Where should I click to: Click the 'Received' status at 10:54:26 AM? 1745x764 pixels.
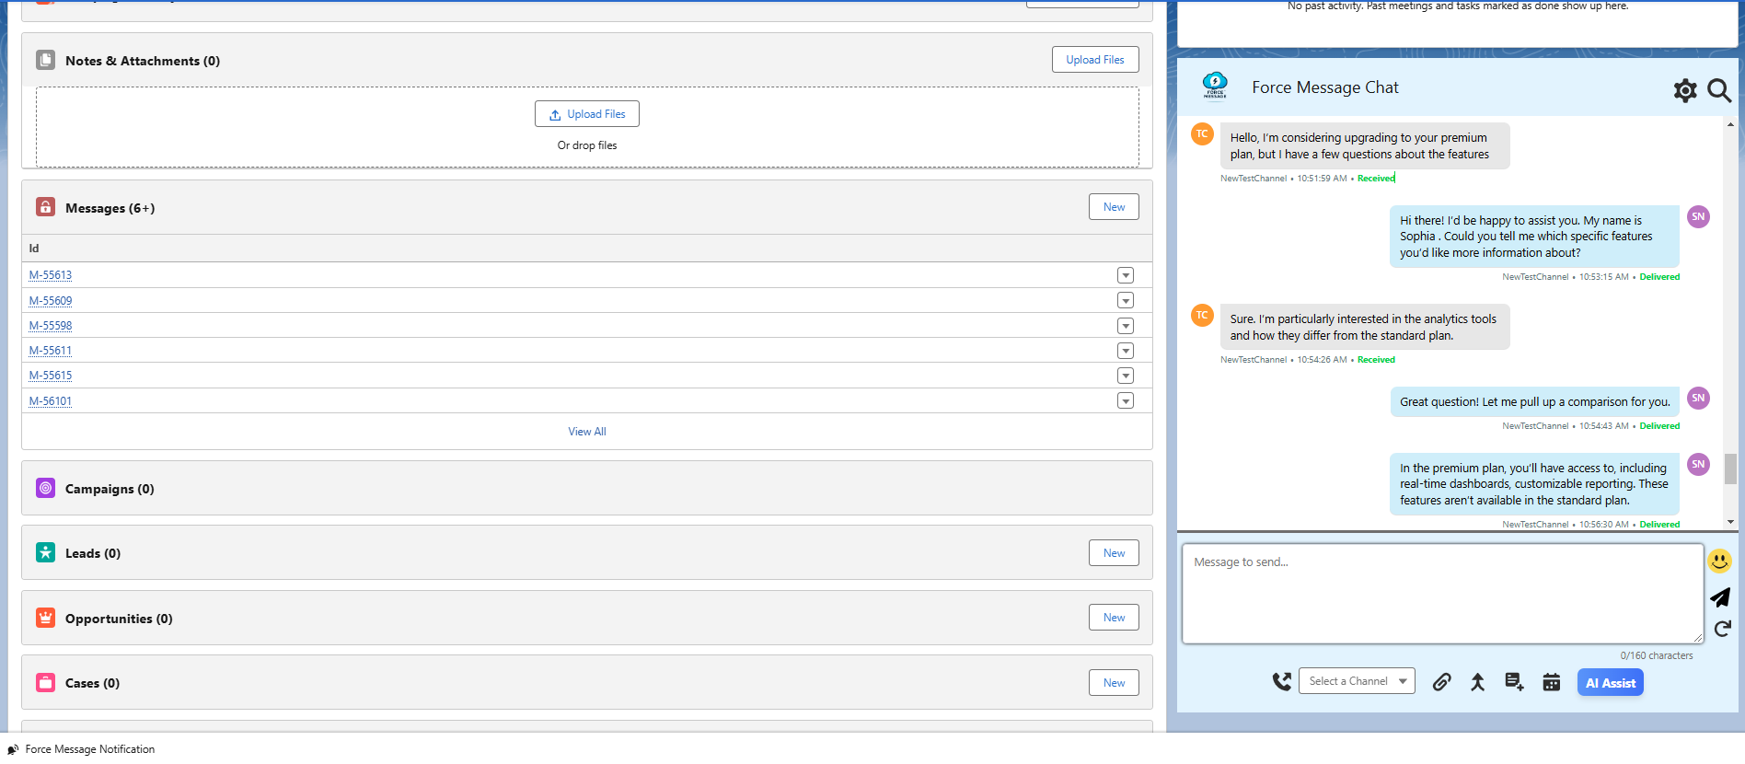click(x=1376, y=360)
